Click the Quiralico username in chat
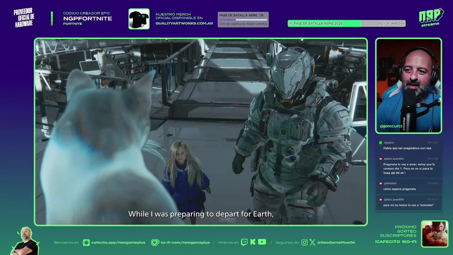The image size is (453, 255). (389, 143)
